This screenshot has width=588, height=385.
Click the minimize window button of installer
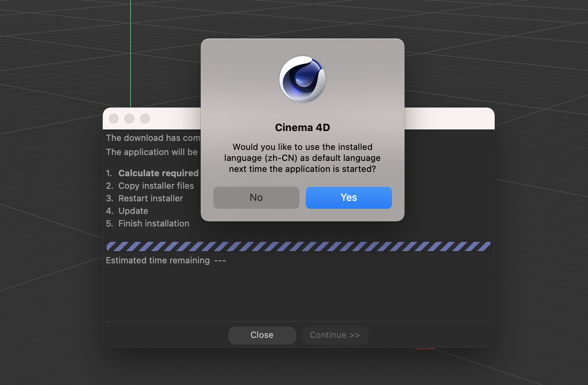[x=129, y=119]
